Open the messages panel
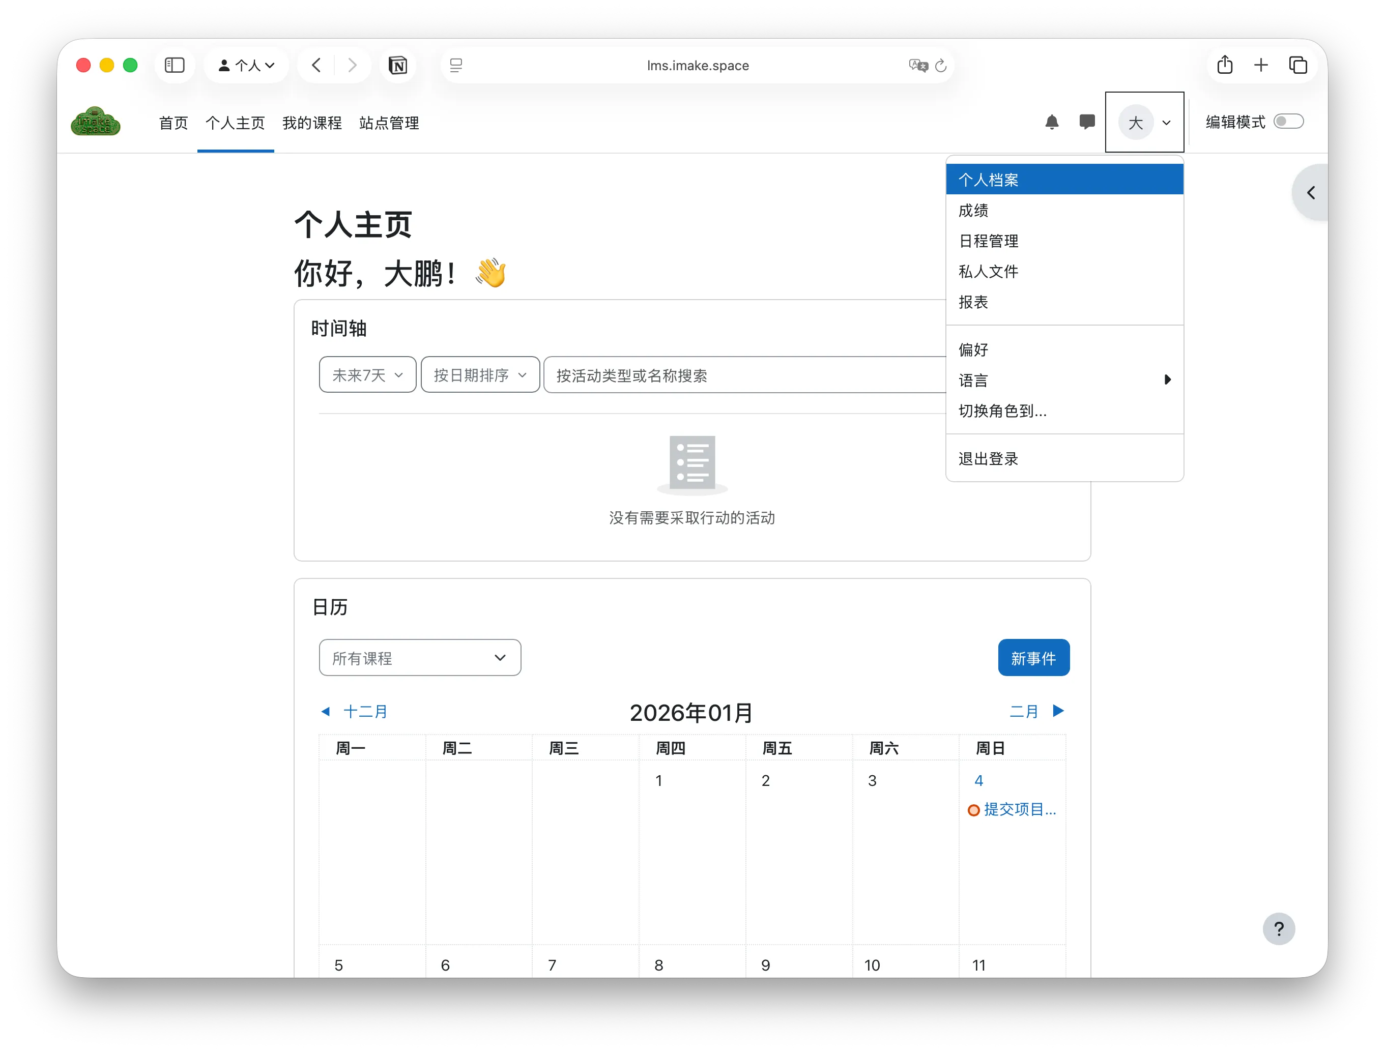 coord(1086,122)
